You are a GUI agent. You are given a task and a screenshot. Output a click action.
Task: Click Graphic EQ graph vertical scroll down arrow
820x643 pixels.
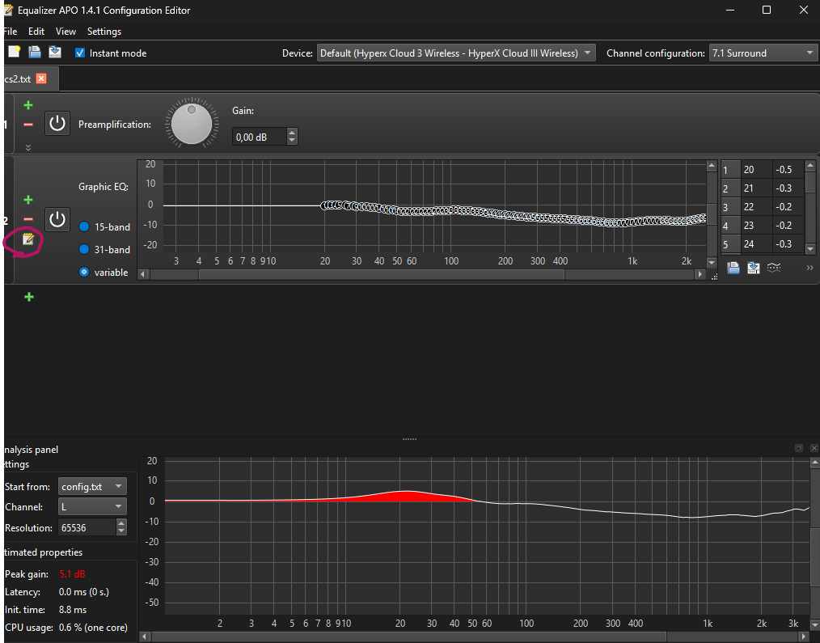click(712, 263)
